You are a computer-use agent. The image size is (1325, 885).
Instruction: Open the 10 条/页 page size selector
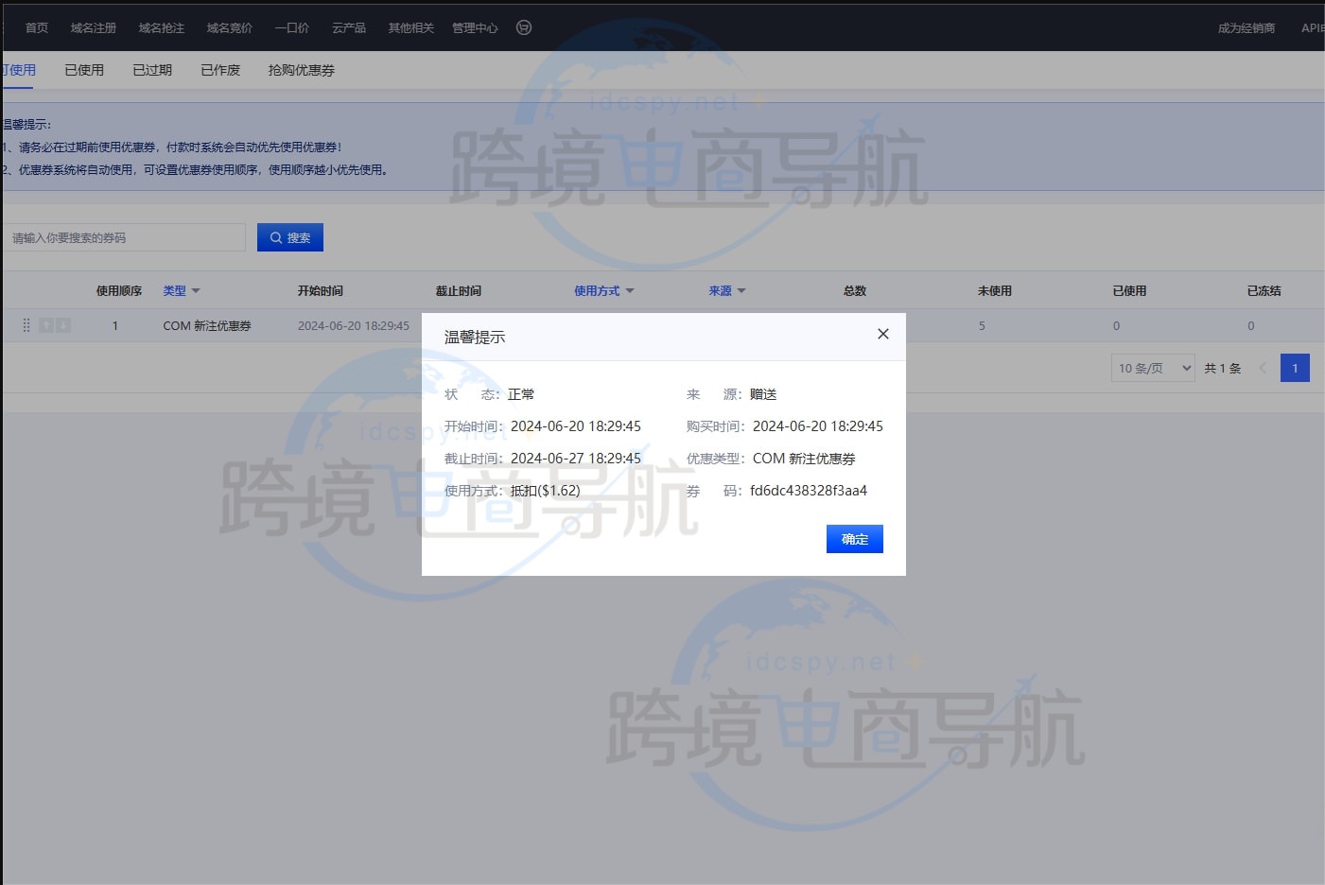click(1153, 368)
